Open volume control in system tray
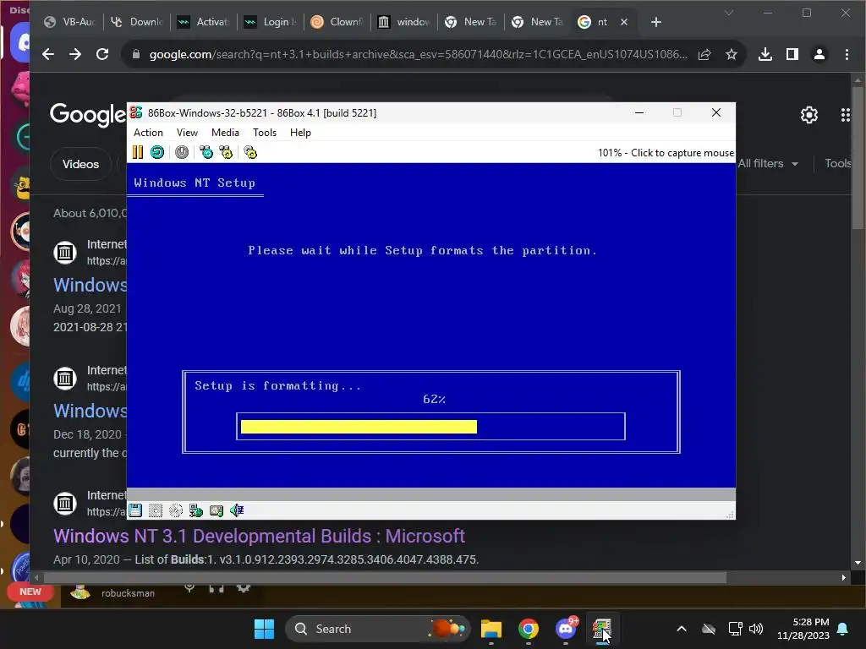The height and width of the screenshot is (649, 866). click(x=756, y=629)
